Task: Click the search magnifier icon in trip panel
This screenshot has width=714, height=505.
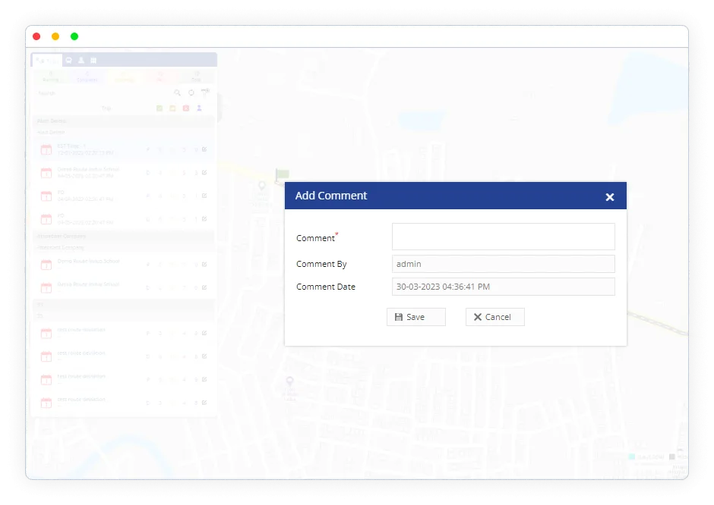Action: pos(178,93)
